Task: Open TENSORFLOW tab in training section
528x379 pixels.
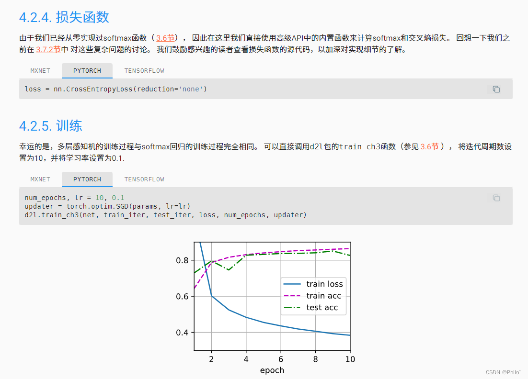Action: tap(144, 179)
